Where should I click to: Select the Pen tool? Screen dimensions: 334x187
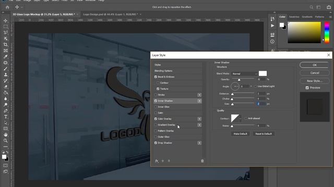point(6,111)
